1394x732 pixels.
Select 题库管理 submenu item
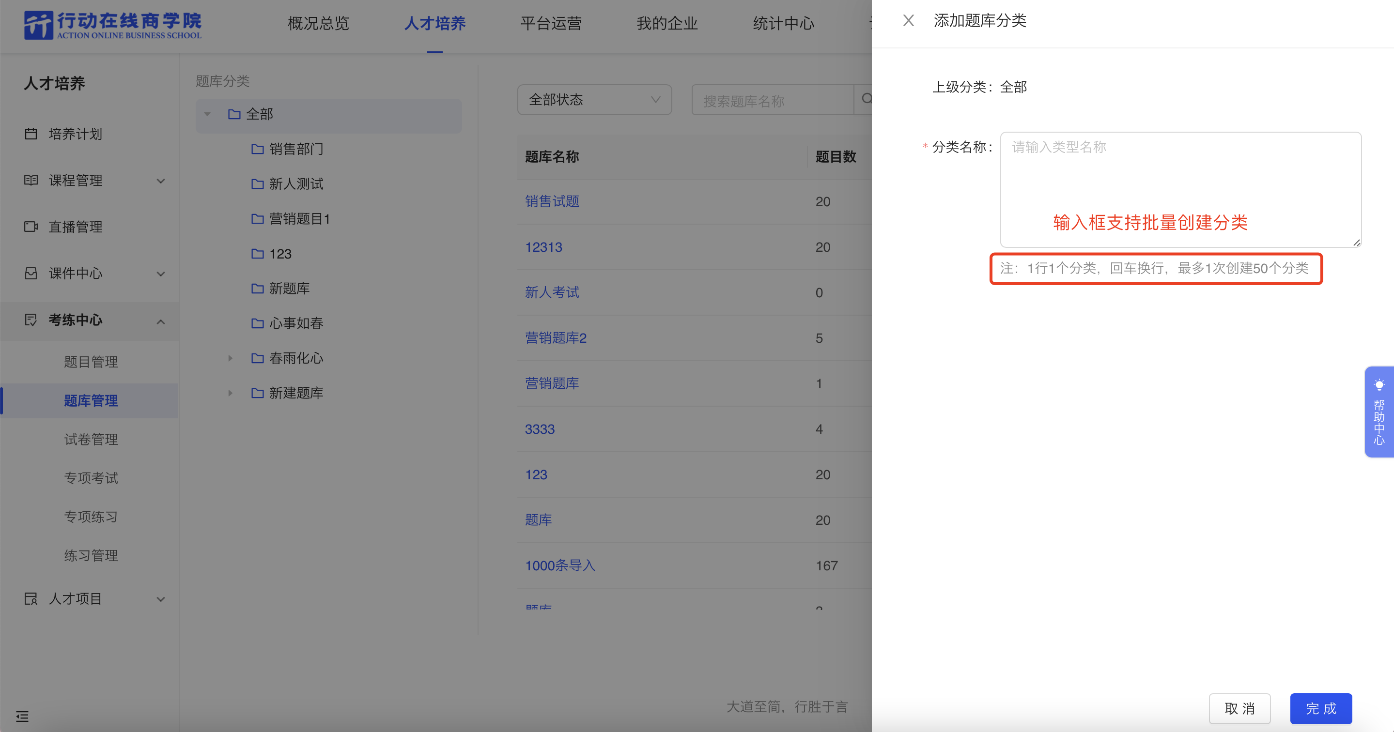(x=91, y=401)
